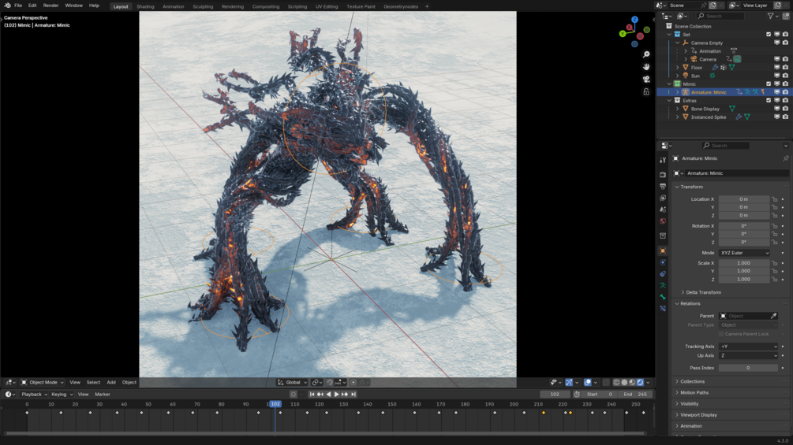This screenshot has height=445, width=793.
Task: Toggle Scale Z lock icon
Action: (774, 279)
